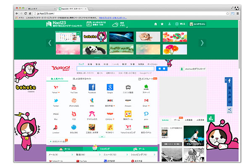
Task: Open Yahoo! dropdown arrow under Yahoo! shortcut
Action: (x=59, y=92)
